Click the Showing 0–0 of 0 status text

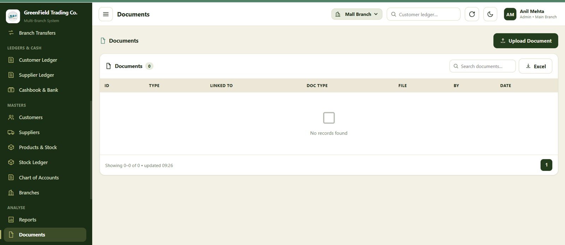click(x=139, y=166)
